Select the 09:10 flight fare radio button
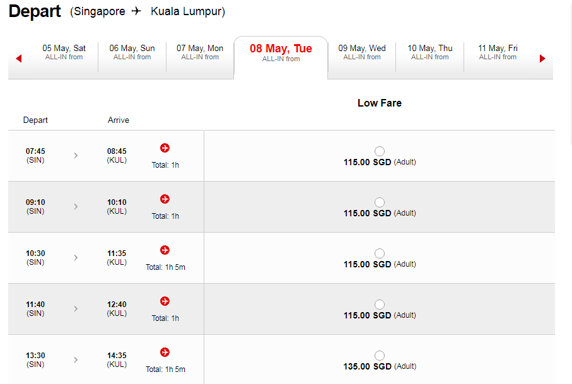The width and height of the screenshot is (572, 384). 380,202
